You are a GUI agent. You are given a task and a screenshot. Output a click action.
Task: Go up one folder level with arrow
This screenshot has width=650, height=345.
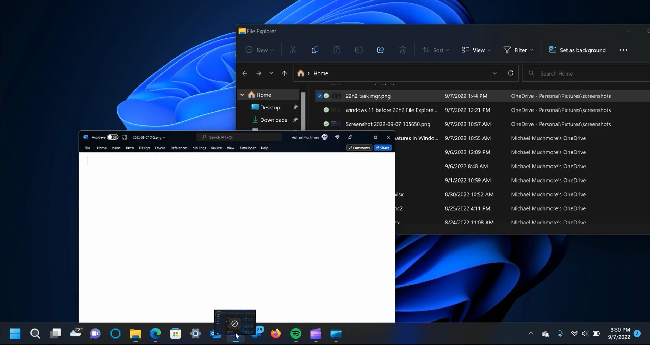tap(284, 73)
